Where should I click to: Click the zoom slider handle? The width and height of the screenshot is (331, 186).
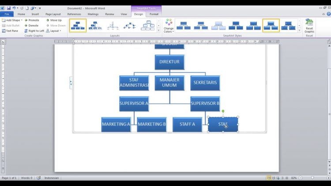[312, 178]
